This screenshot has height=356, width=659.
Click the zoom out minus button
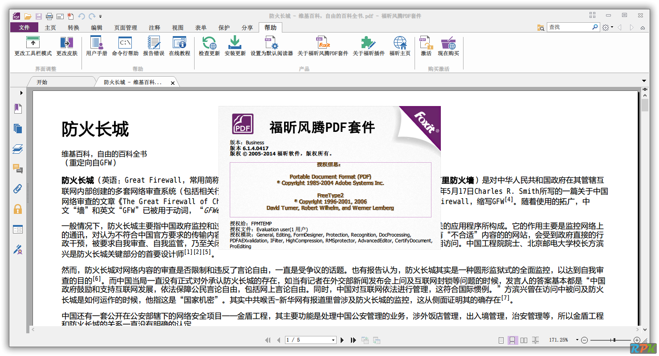[585, 340]
